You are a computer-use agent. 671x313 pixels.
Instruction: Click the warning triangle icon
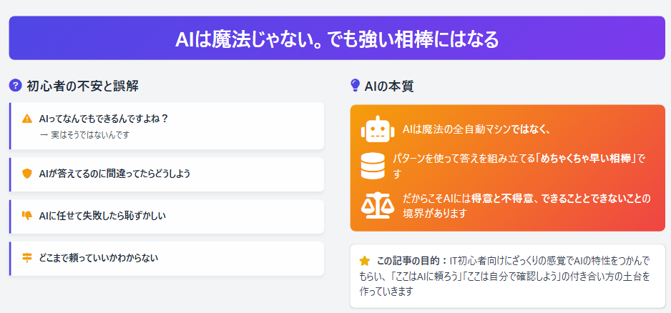[27, 119]
